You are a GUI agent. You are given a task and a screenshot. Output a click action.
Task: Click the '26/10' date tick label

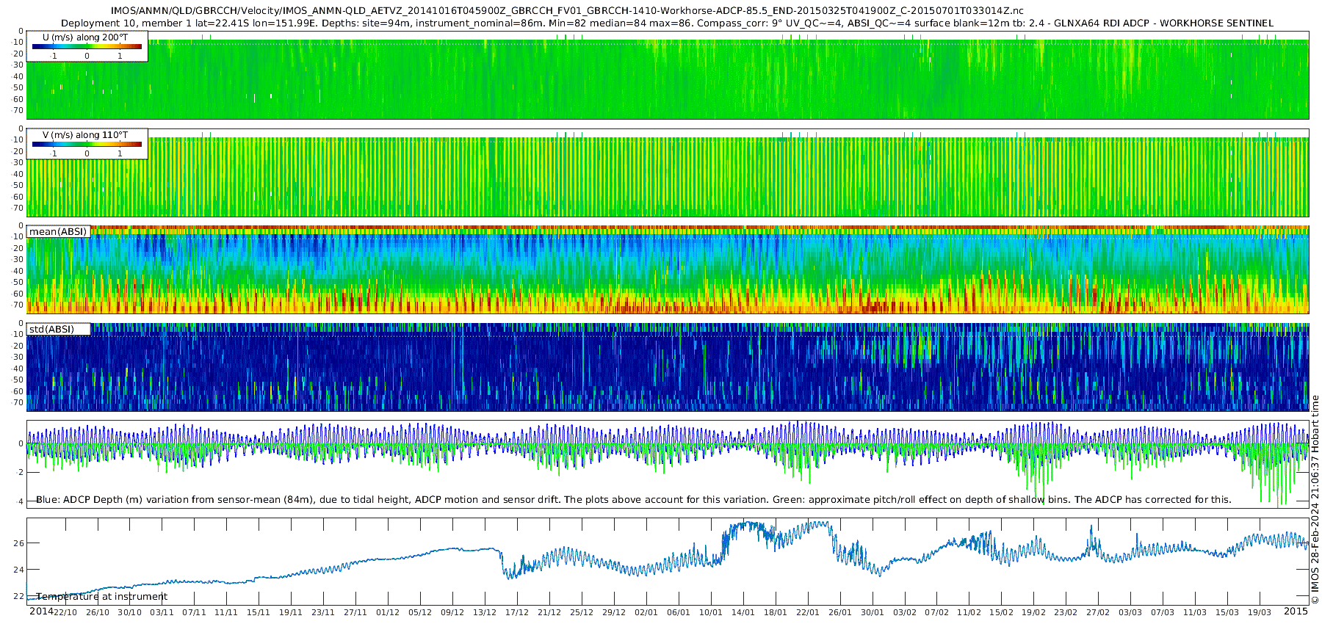tap(98, 612)
